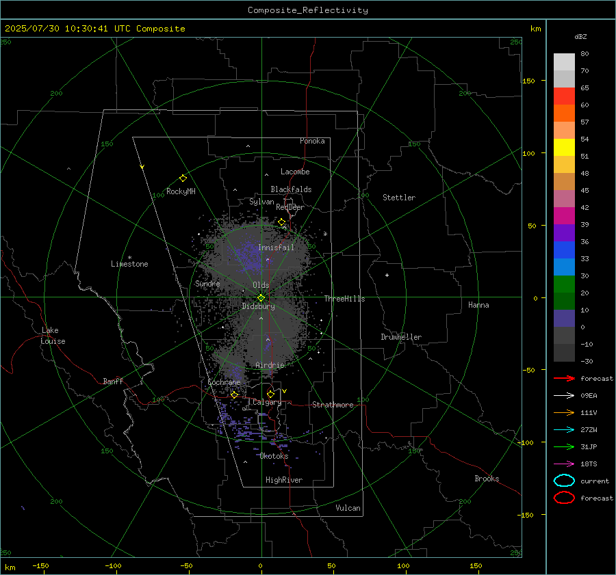
Task: Click the asterisk marker east of Innisfail
Action: point(325,234)
